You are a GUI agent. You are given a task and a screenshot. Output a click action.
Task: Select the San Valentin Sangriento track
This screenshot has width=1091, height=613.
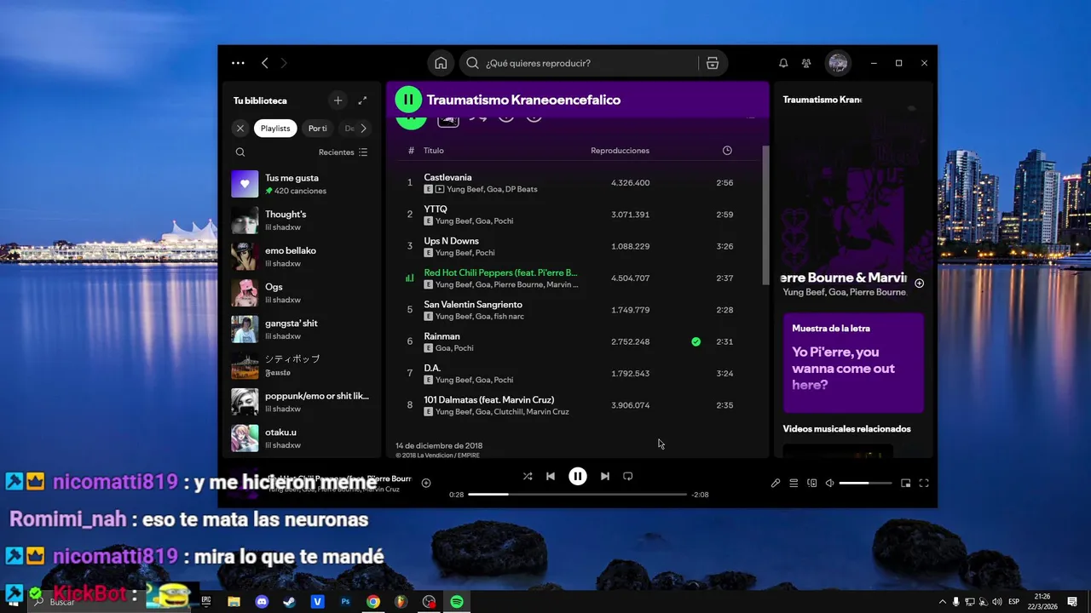click(x=576, y=310)
